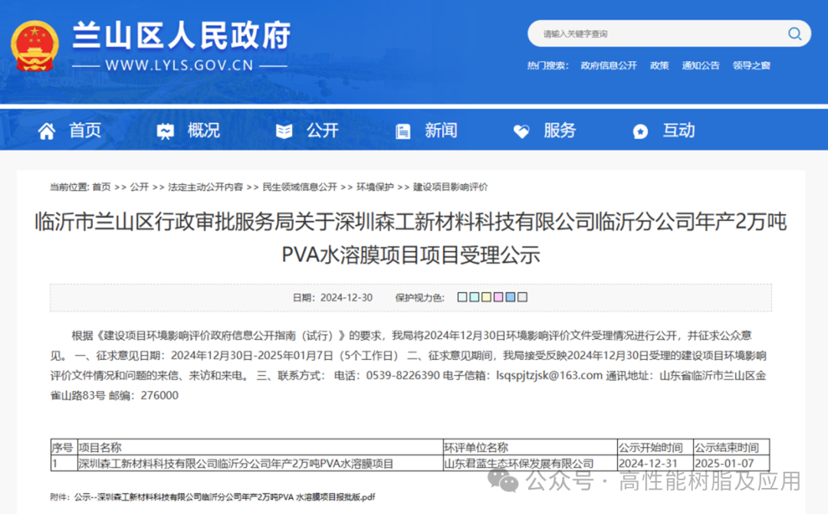The width and height of the screenshot is (828, 514).
Task: Apply the first, palest eye-protection color swatch
Action: point(462,297)
